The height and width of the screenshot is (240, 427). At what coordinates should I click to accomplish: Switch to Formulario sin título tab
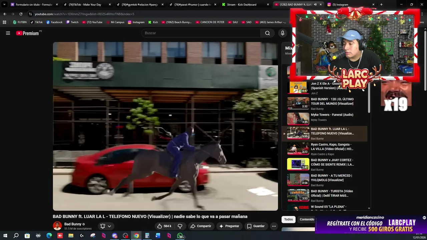coord(35,5)
